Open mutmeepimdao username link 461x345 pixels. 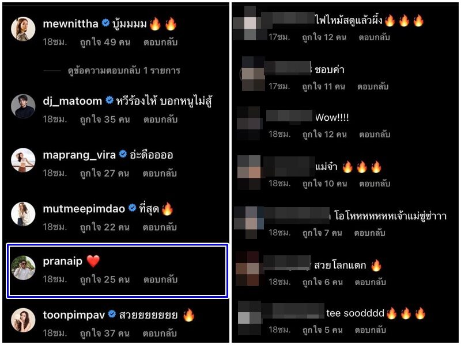(x=84, y=209)
